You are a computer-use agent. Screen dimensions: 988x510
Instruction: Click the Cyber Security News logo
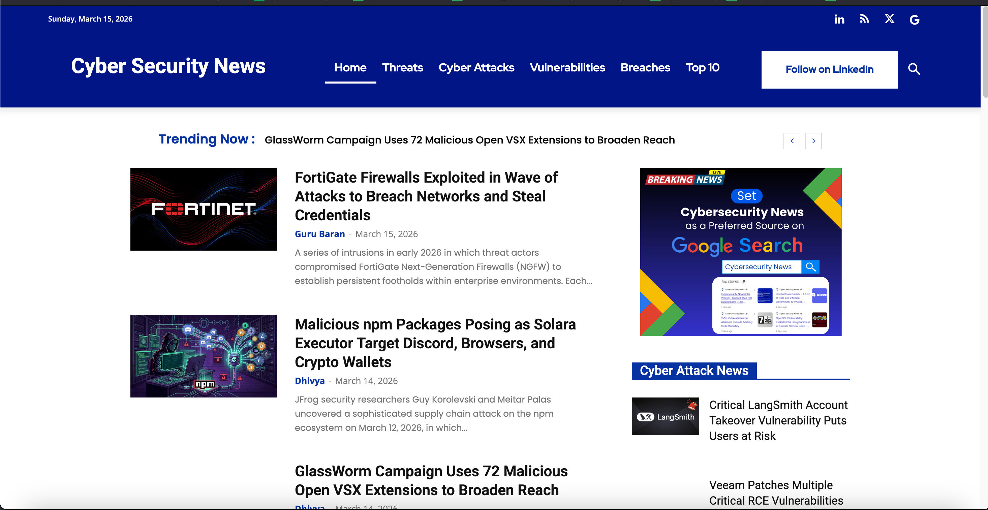click(x=168, y=66)
